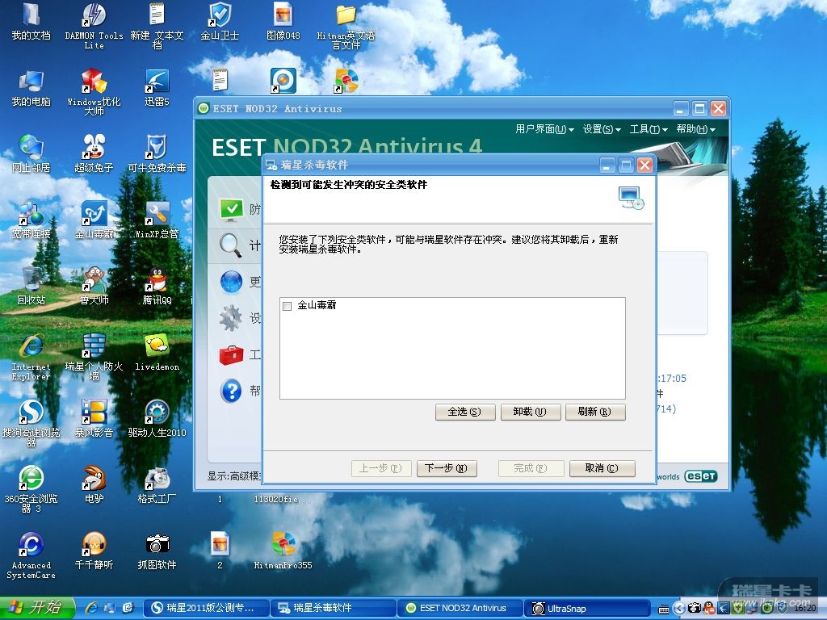Open 腾讯QQ desktop icon
This screenshot has height=620, width=827.
157,286
